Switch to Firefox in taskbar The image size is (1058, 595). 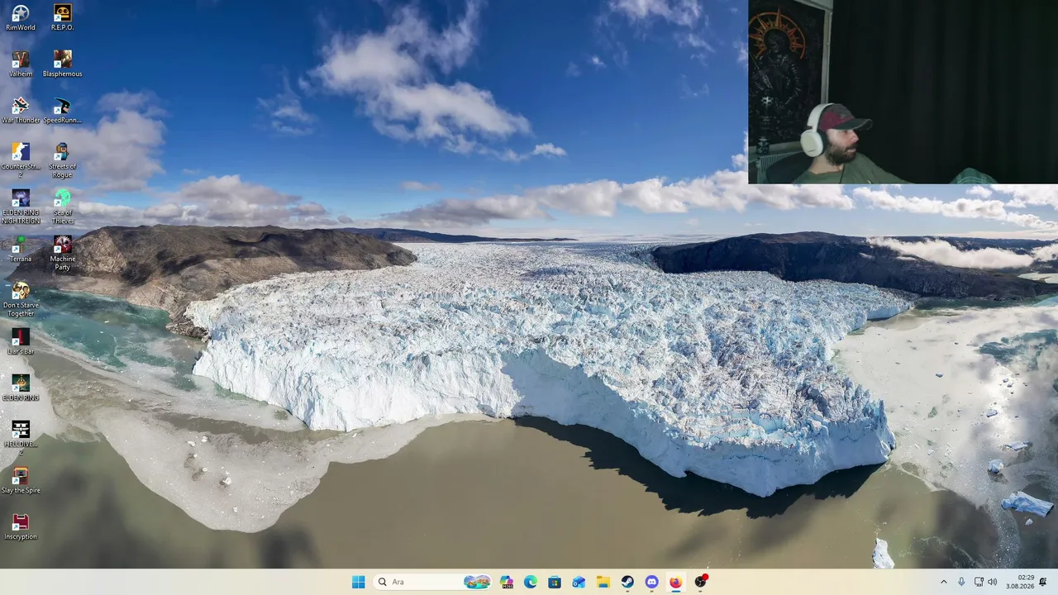click(x=676, y=582)
